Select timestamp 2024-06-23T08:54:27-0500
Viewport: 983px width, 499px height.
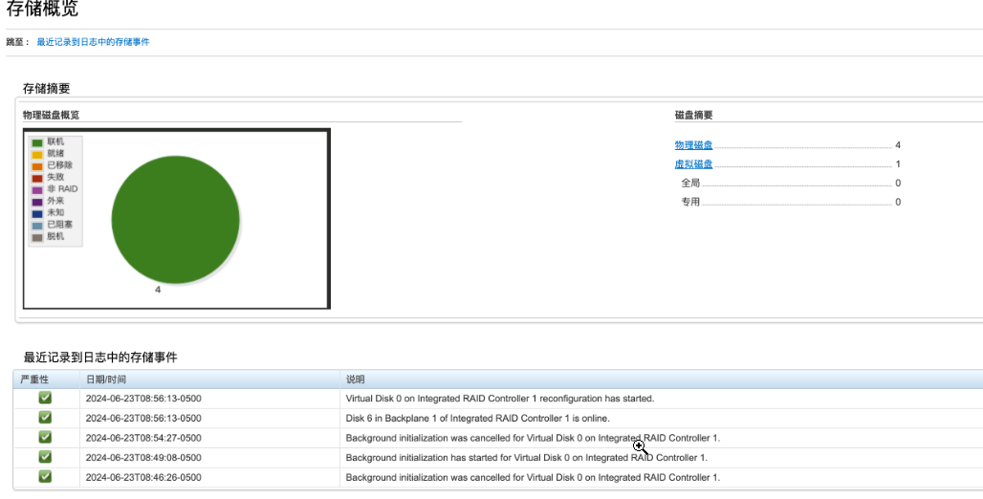click(x=143, y=438)
